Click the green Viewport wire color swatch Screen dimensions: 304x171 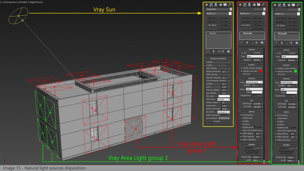coord(296,71)
